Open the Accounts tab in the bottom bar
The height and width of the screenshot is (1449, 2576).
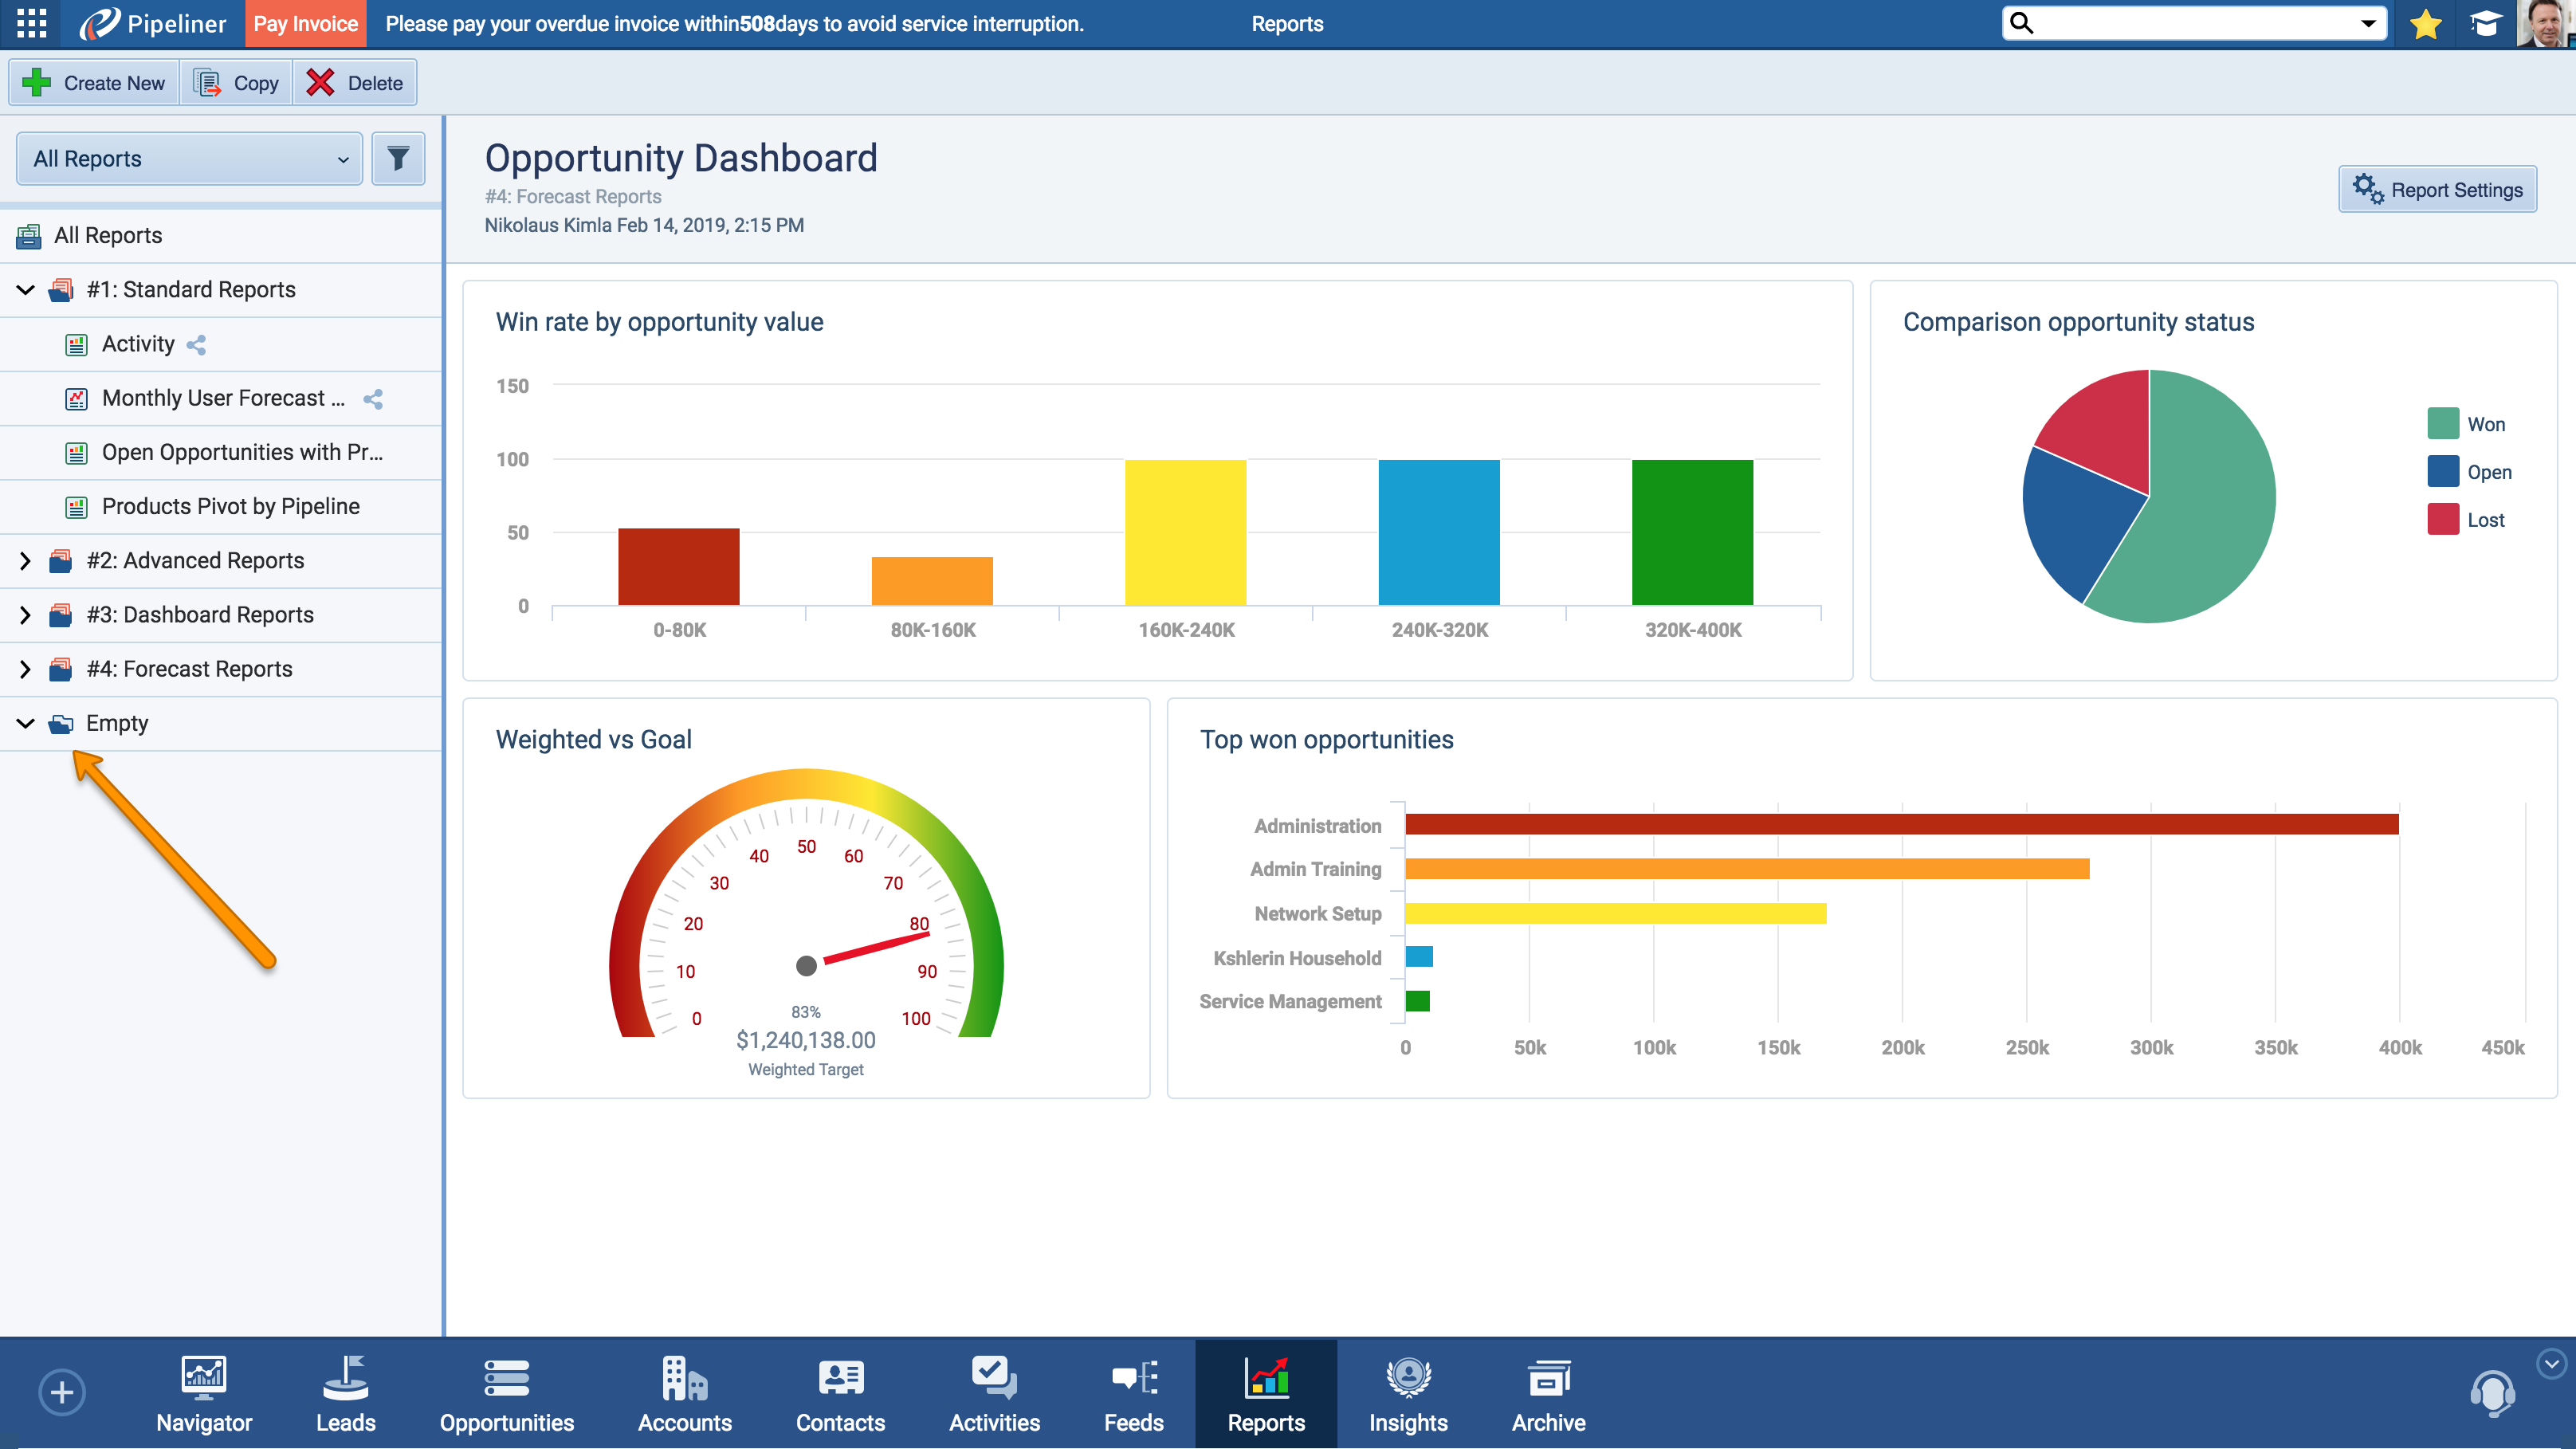[x=684, y=1393]
